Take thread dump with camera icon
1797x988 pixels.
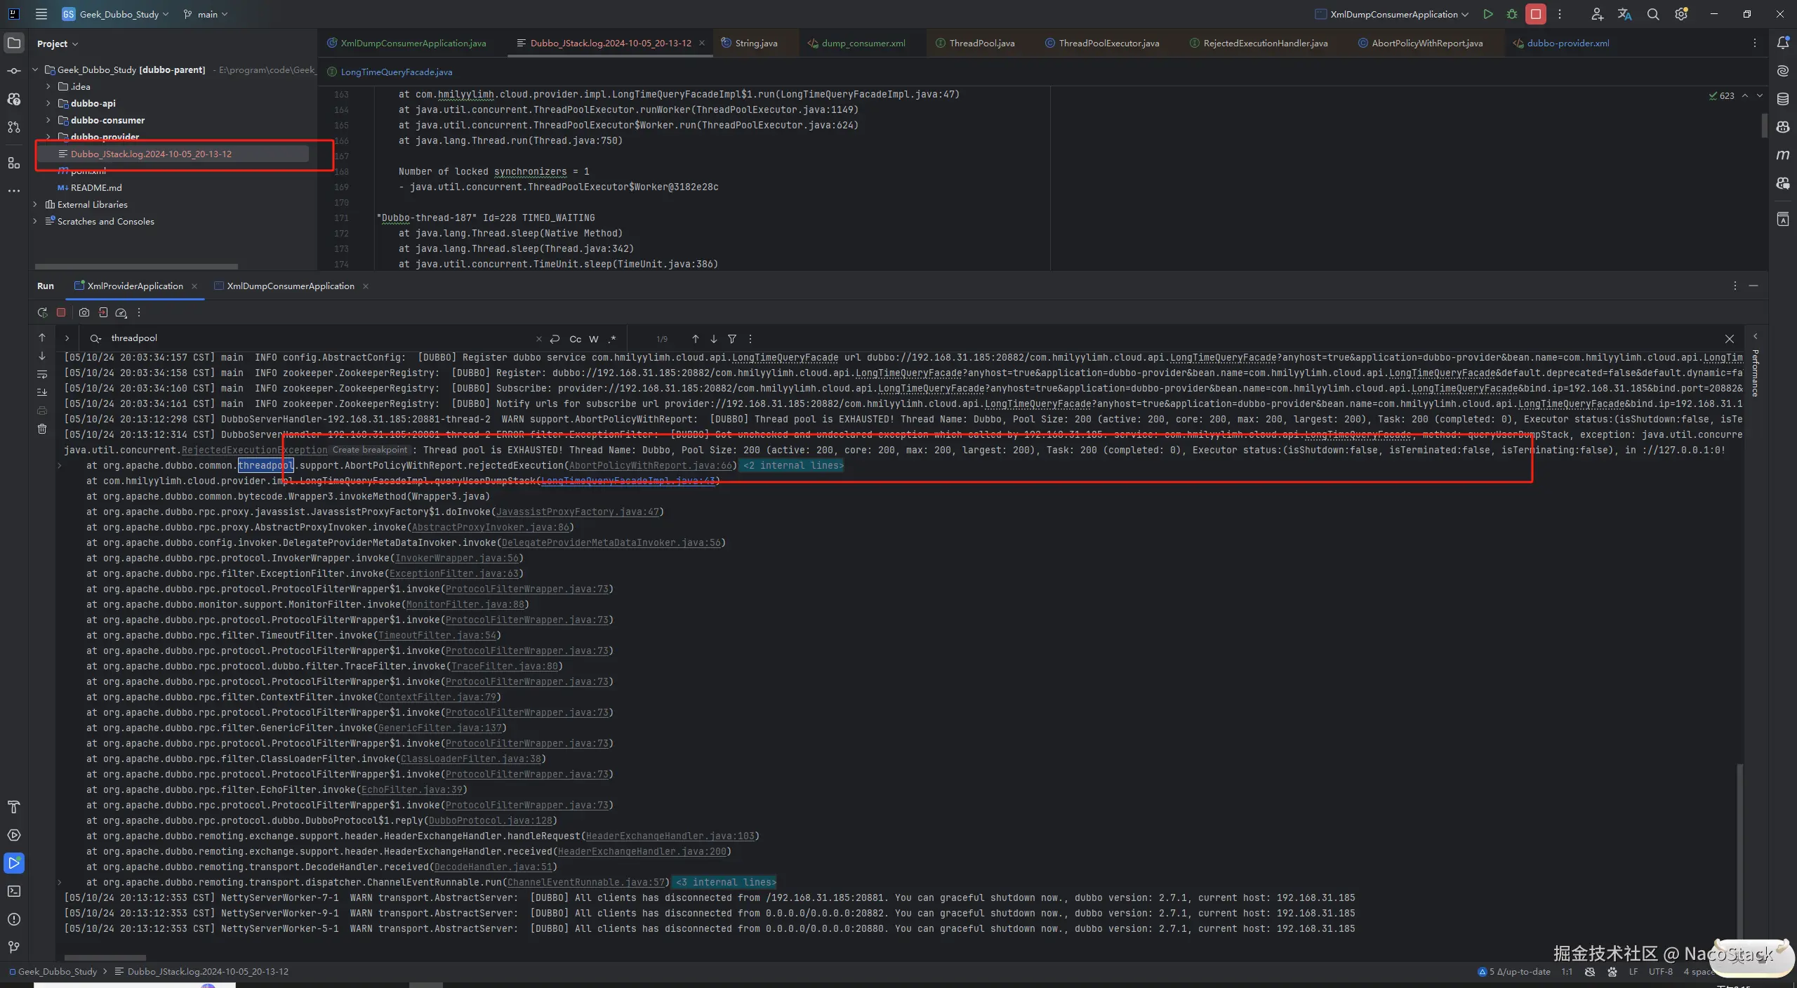[84, 313]
